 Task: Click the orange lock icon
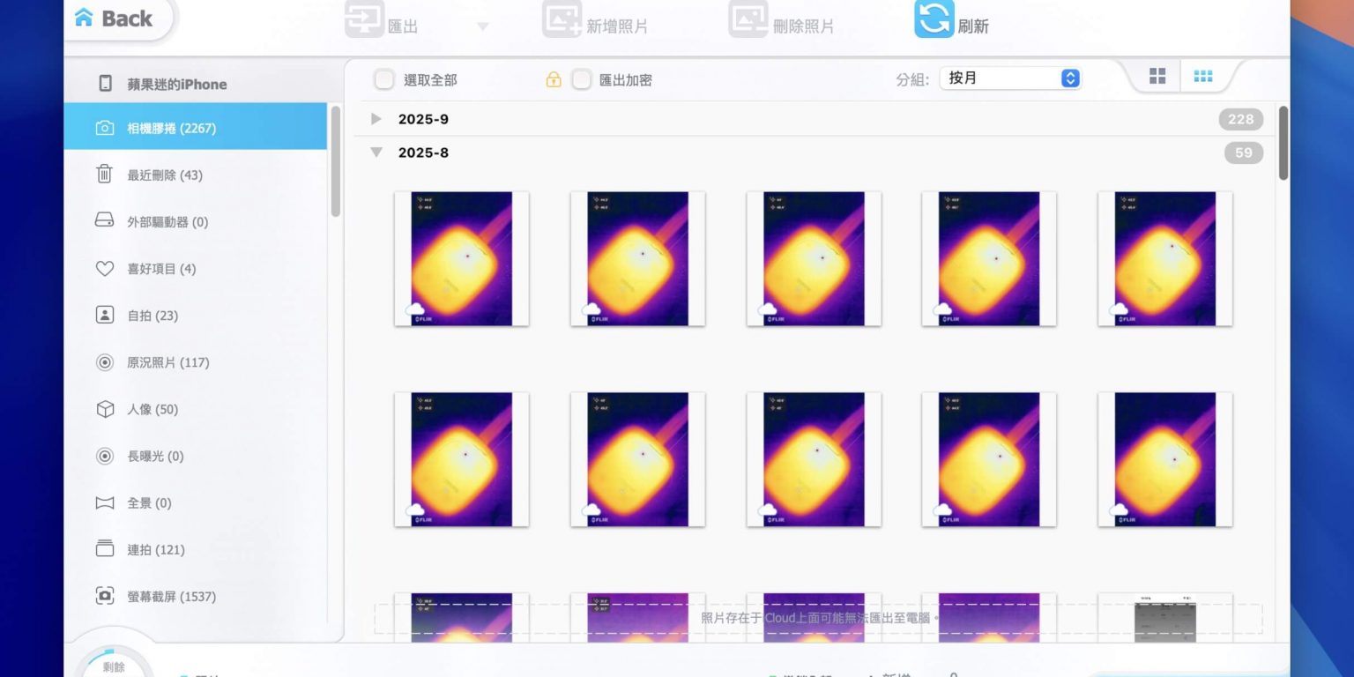[554, 80]
